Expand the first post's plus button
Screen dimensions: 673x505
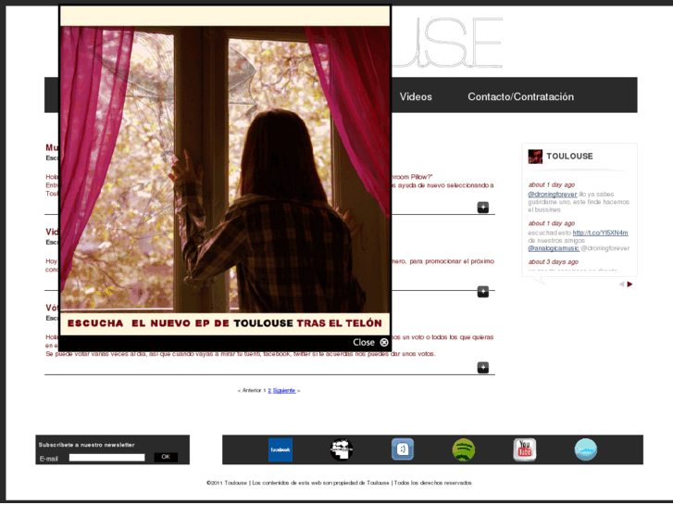pos(483,208)
